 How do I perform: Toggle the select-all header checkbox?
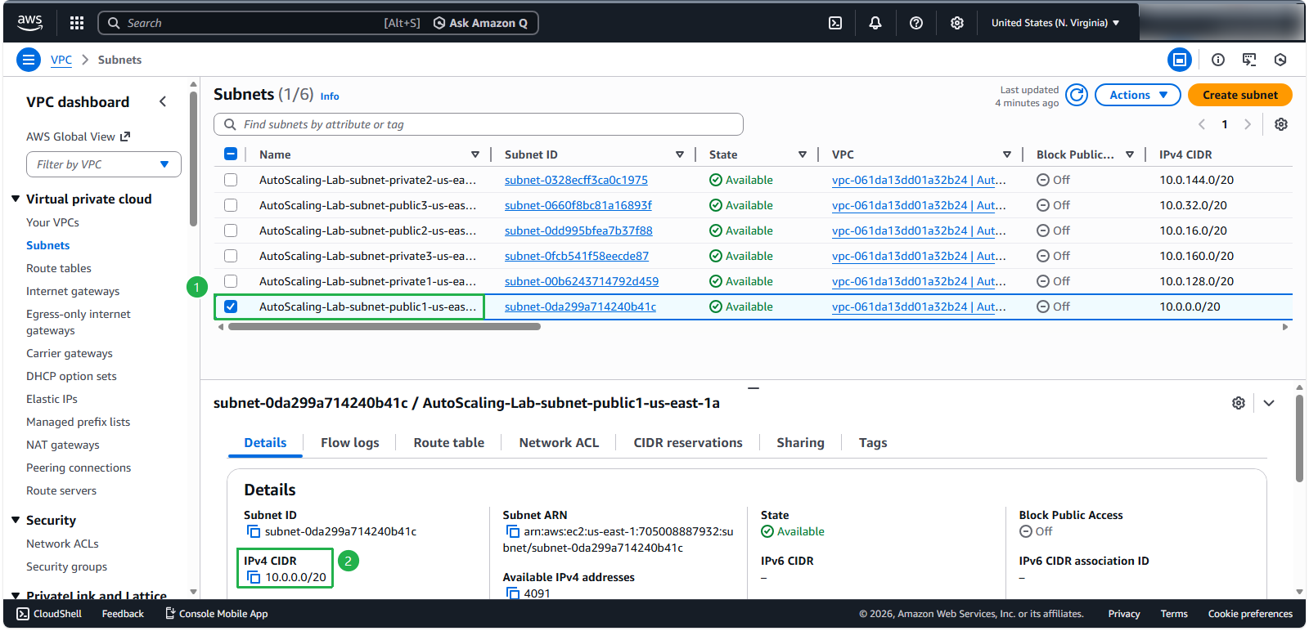coord(231,154)
